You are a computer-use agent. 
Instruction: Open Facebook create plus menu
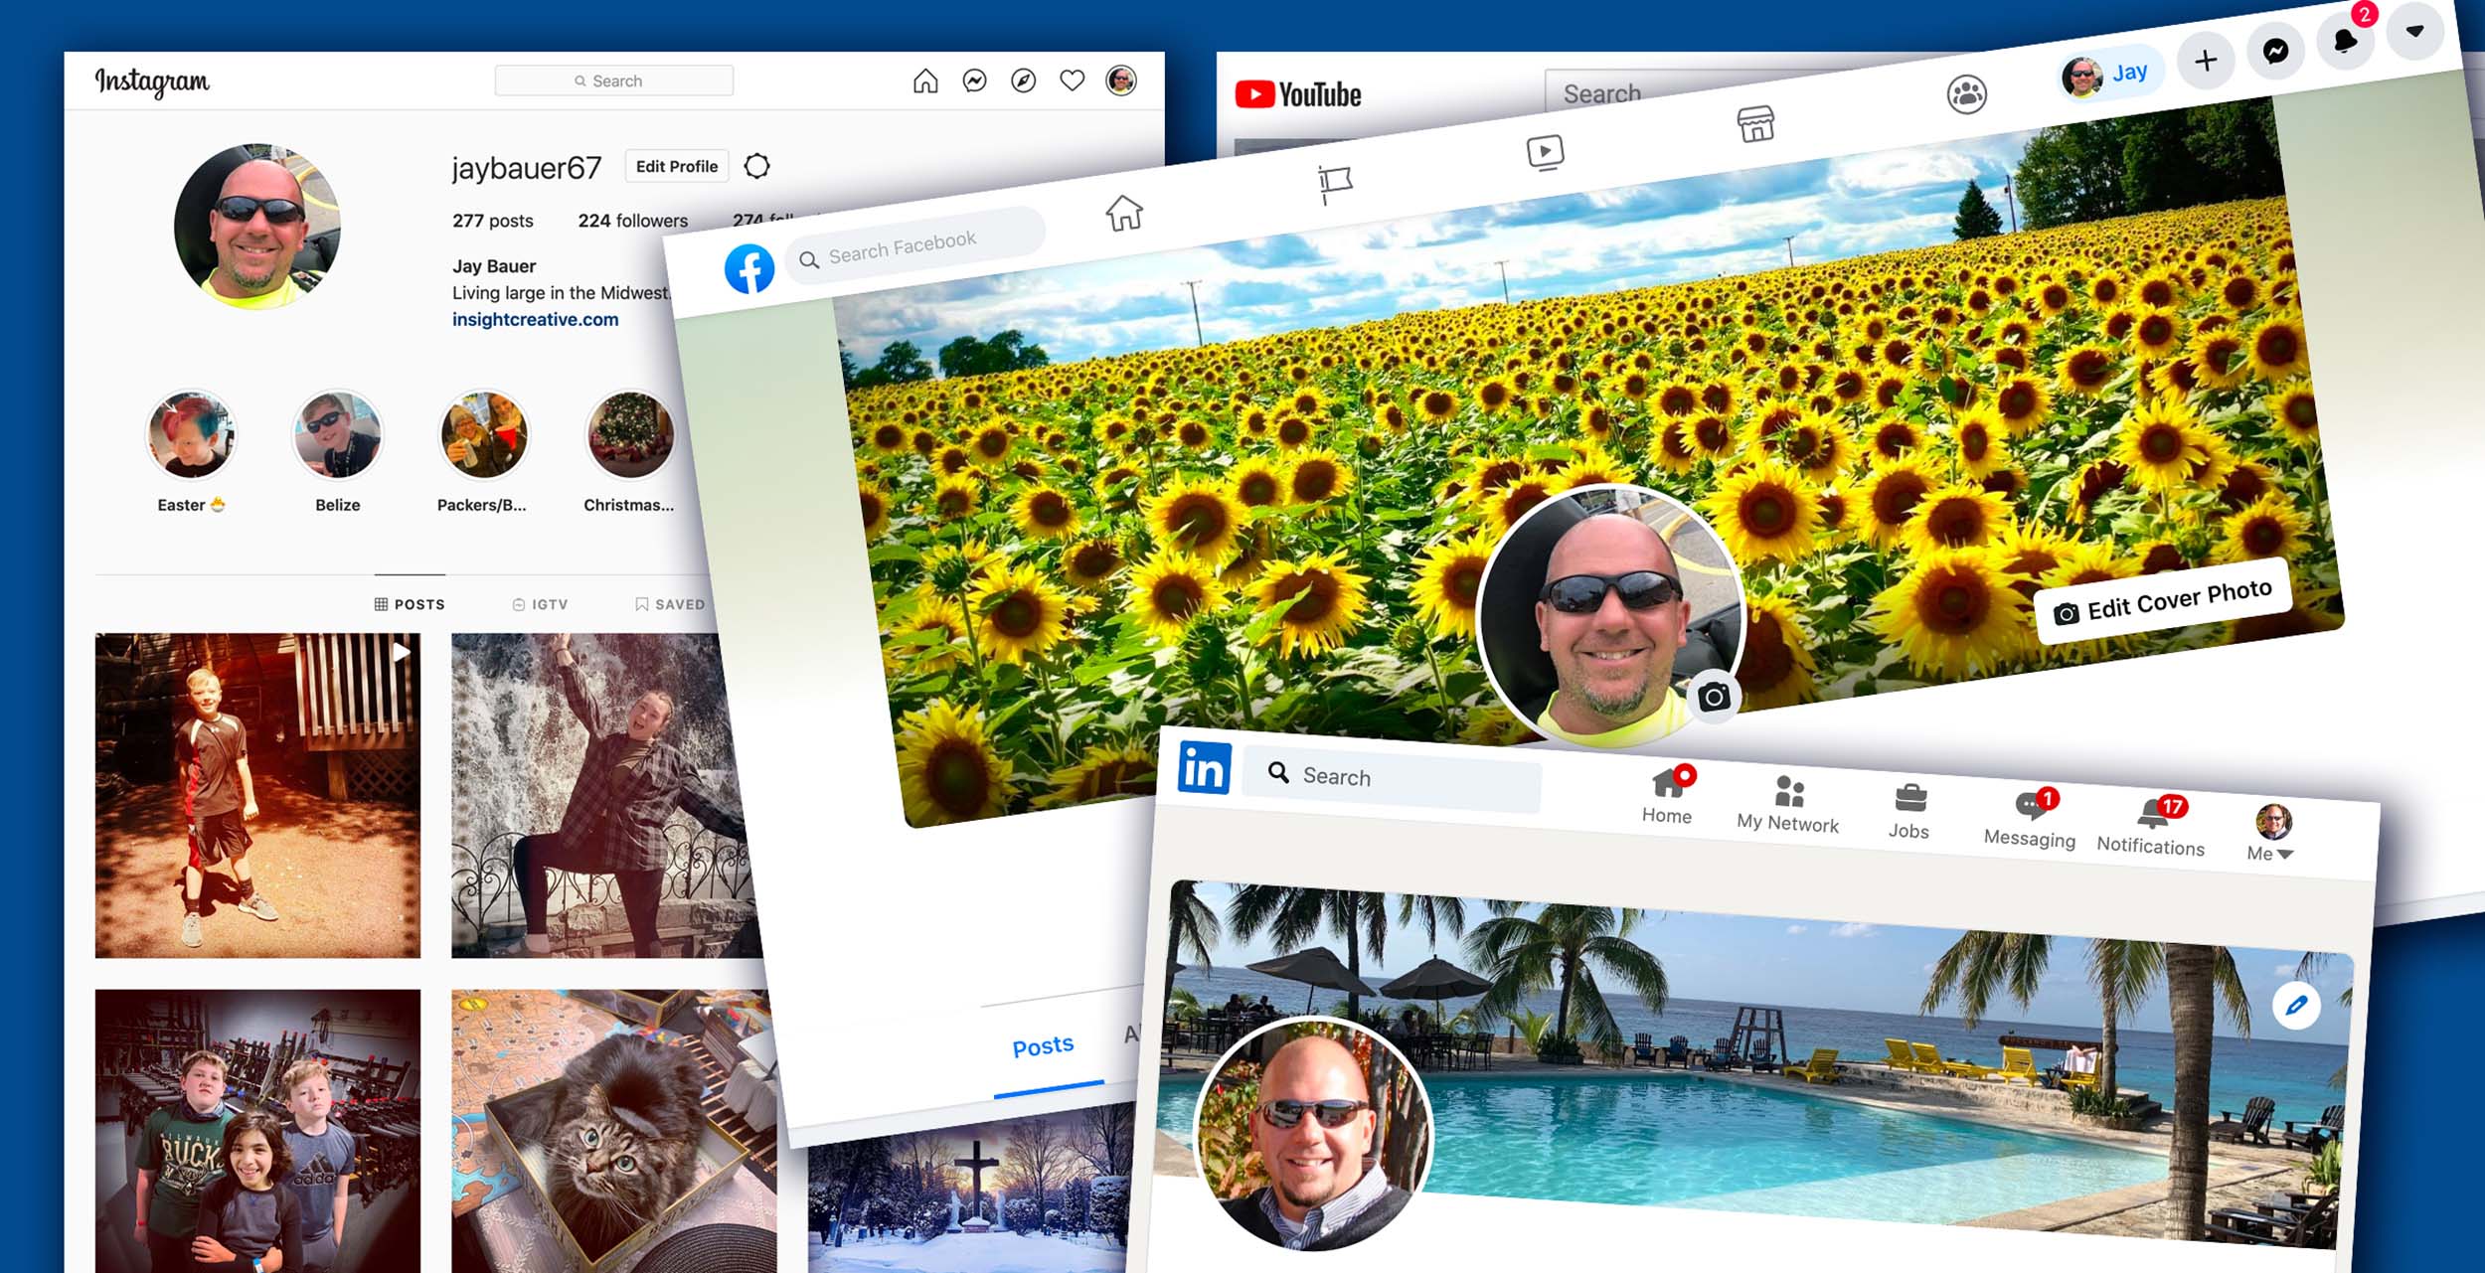coord(2206,61)
